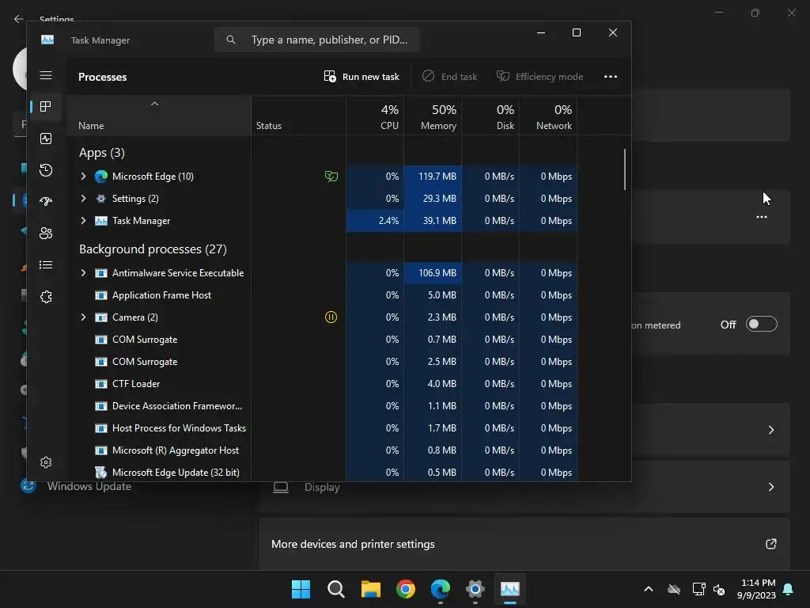Open the Users page icon
Viewport: 810px width, 608px height.
click(x=46, y=234)
